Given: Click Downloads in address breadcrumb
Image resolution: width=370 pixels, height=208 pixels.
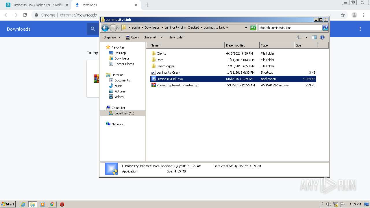Looking at the screenshot, I should 152,28.
